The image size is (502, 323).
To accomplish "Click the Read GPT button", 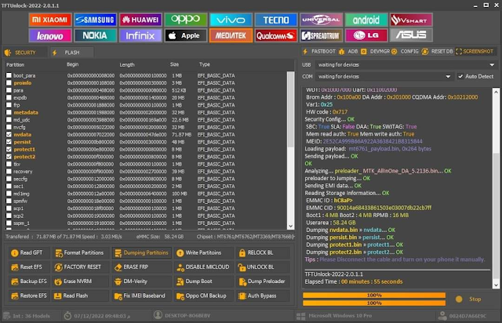I will click(30, 253).
